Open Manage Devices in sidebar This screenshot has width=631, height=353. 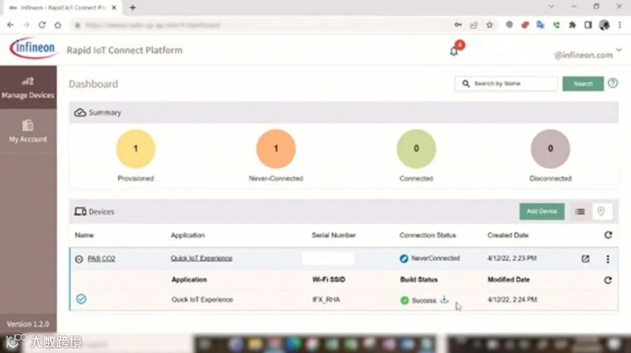click(x=28, y=87)
